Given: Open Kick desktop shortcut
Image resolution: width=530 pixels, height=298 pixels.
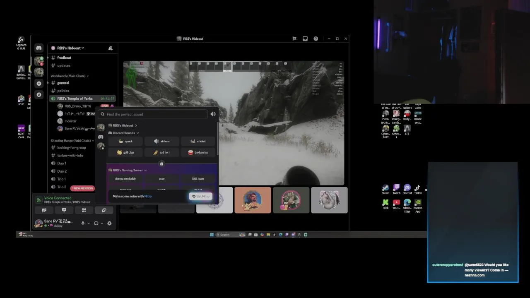Looking at the screenshot, I should (x=385, y=204).
